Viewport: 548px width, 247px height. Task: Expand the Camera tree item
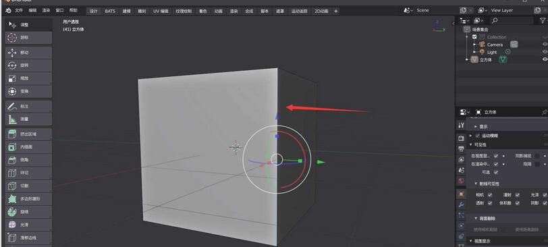[x=474, y=45]
